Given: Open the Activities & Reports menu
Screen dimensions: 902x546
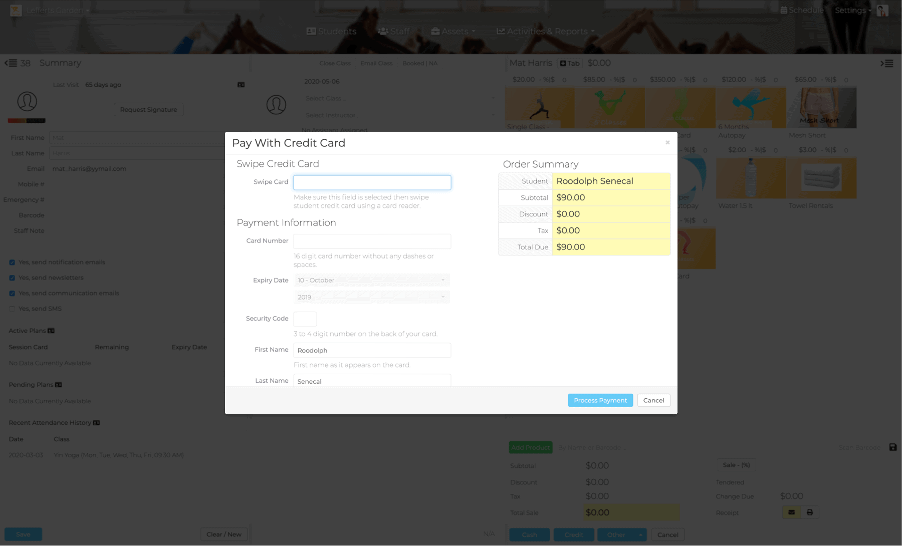Looking at the screenshot, I should (545, 31).
